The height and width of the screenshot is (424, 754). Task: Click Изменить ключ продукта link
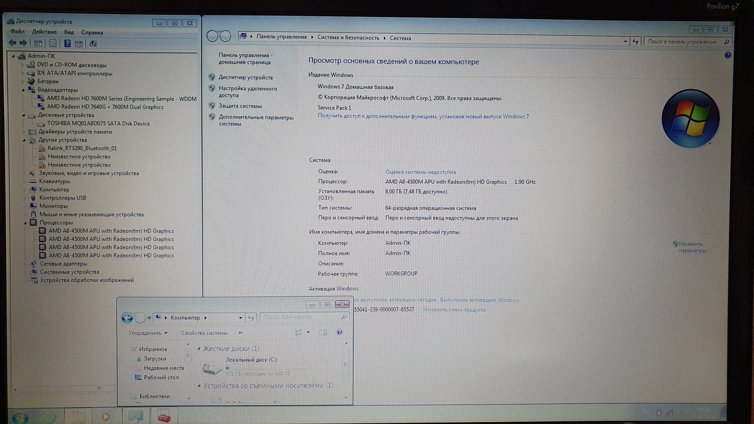(x=454, y=310)
